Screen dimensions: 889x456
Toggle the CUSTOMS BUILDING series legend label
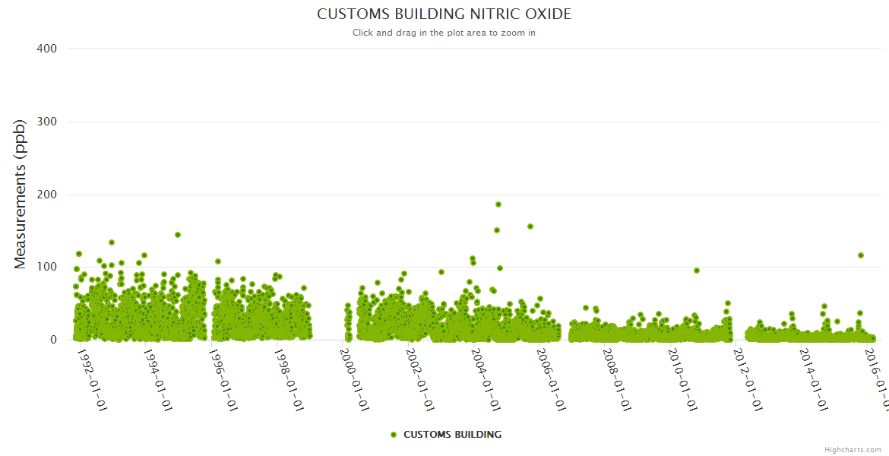pos(452,435)
